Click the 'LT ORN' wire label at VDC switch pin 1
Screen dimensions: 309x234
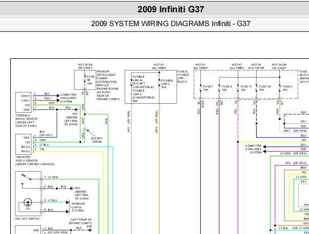point(53,177)
